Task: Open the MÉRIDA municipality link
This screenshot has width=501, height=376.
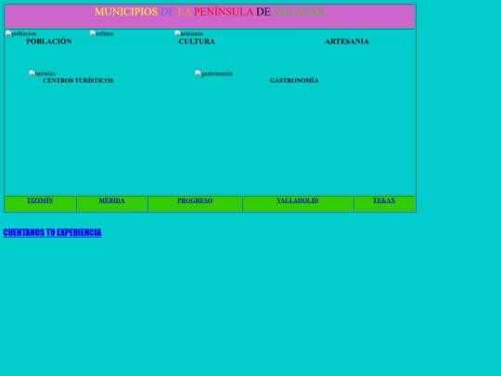Action: pos(111,201)
